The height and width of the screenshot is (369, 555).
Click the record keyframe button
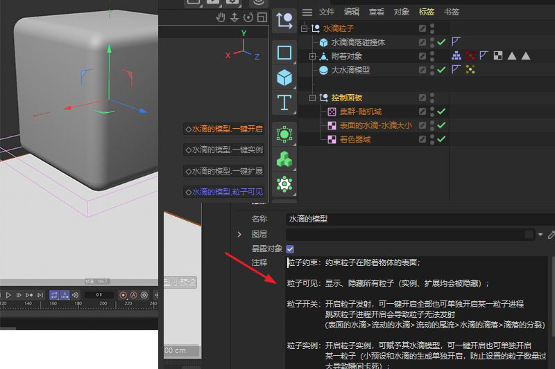[123, 295]
